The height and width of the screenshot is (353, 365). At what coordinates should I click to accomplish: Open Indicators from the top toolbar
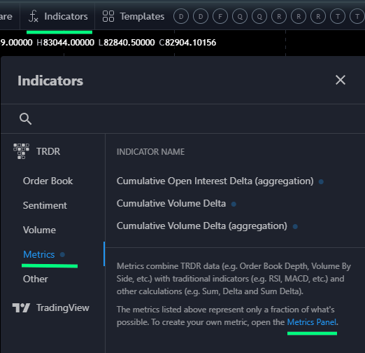57,16
